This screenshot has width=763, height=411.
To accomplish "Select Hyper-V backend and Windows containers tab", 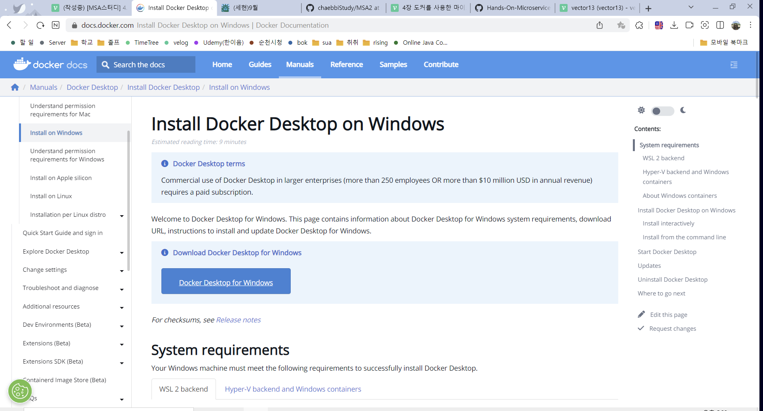I will point(293,389).
